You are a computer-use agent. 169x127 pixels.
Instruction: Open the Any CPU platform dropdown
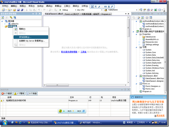pyautogui.click(x=102, y=10)
